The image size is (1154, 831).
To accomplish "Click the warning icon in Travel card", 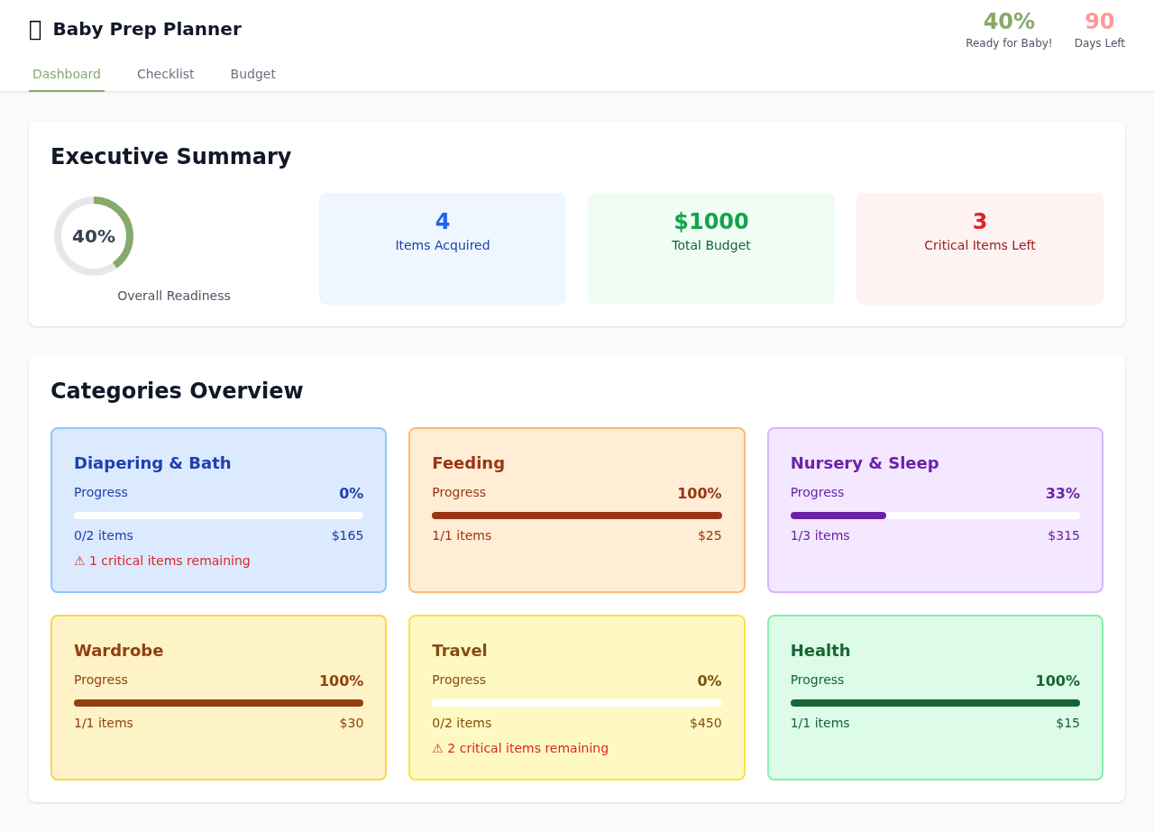I will pos(436,747).
